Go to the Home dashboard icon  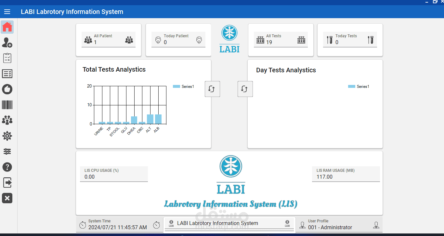click(7, 27)
